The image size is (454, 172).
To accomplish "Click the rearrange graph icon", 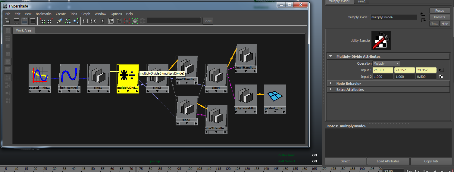I will point(68,21).
